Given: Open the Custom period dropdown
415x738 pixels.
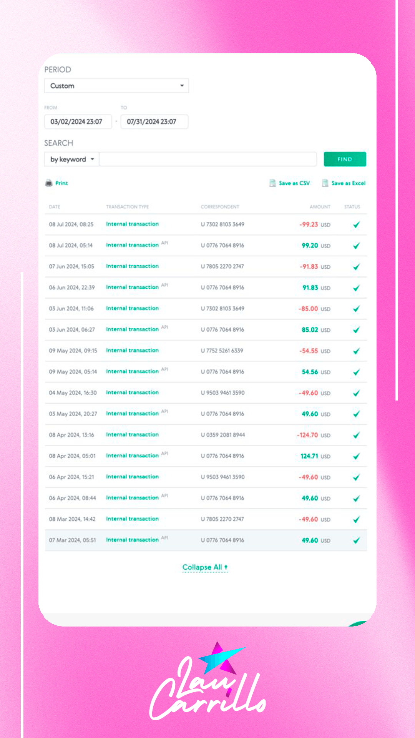Looking at the screenshot, I should [x=116, y=86].
